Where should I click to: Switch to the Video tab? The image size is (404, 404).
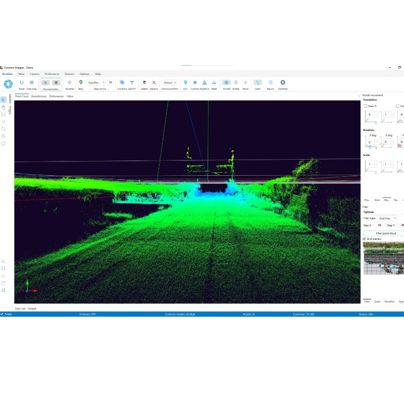[70, 96]
